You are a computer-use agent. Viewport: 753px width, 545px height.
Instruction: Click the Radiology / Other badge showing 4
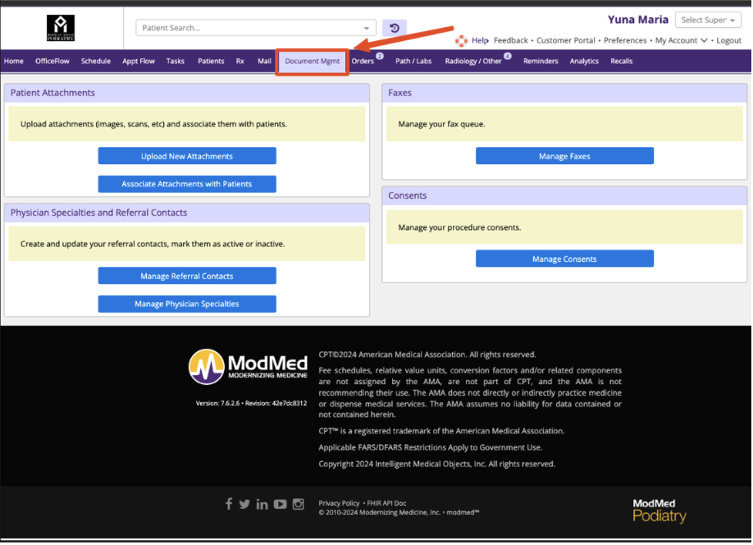tap(507, 57)
